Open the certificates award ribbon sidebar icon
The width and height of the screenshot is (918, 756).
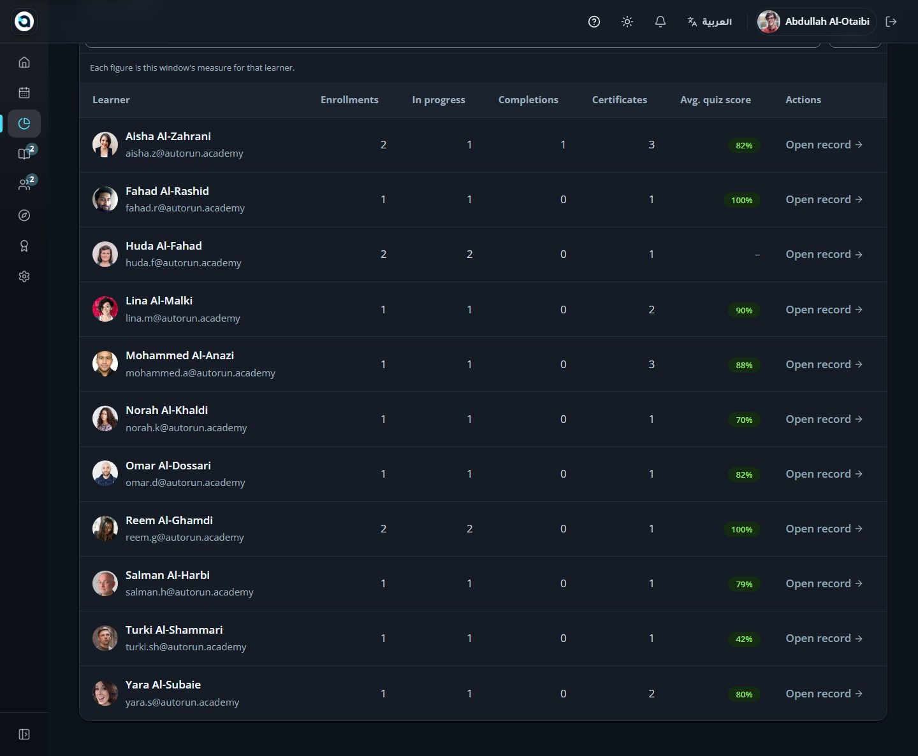[24, 246]
